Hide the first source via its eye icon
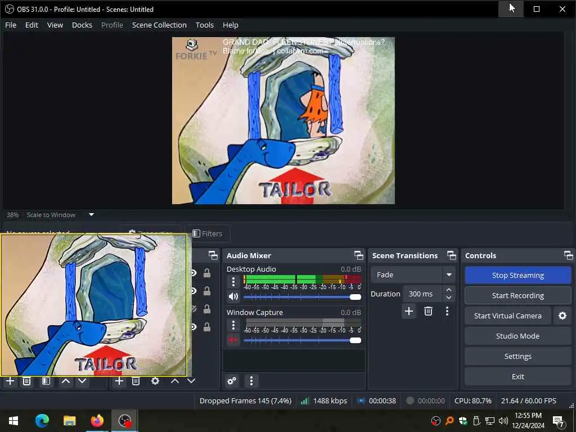This screenshot has height=432, width=576. 193,273
